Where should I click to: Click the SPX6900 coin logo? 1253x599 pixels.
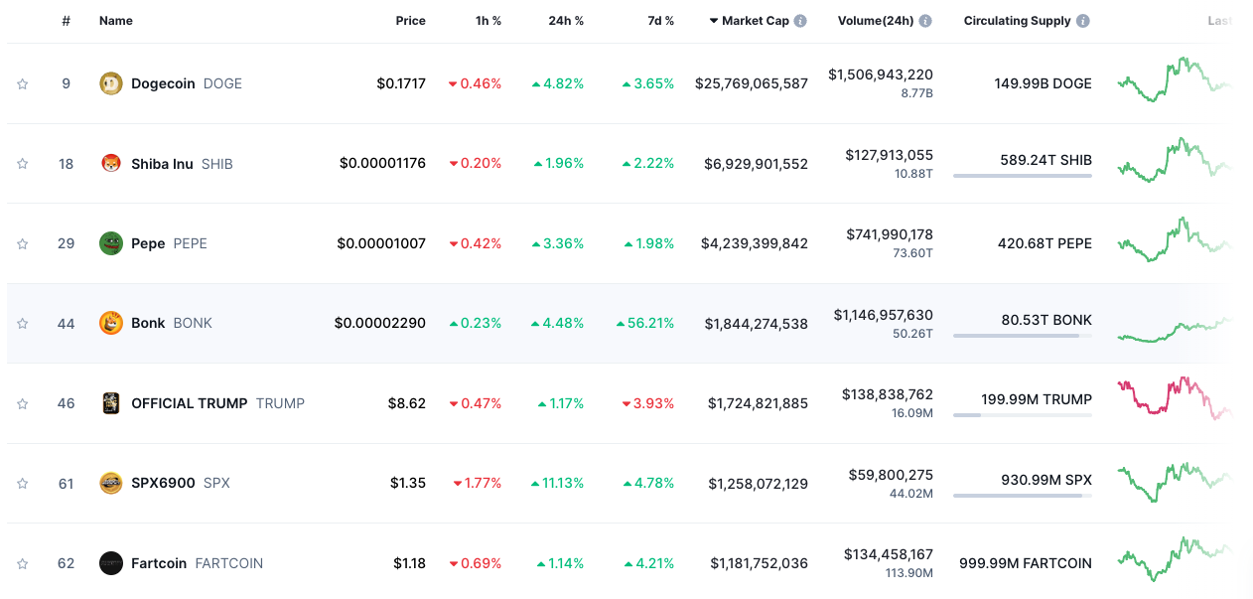click(111, 483)
